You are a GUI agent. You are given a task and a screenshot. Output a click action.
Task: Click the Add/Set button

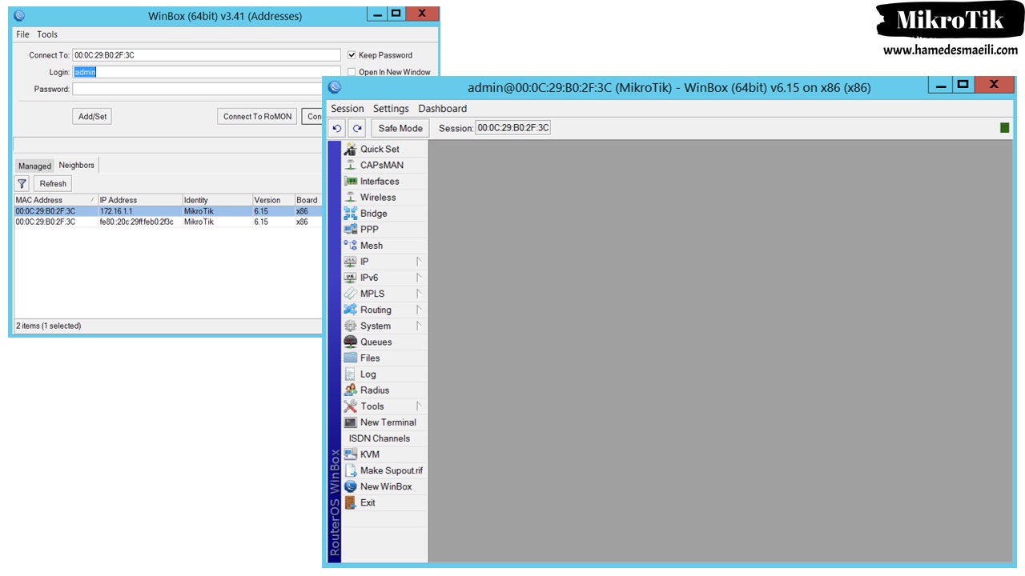(x=92, y=117)
